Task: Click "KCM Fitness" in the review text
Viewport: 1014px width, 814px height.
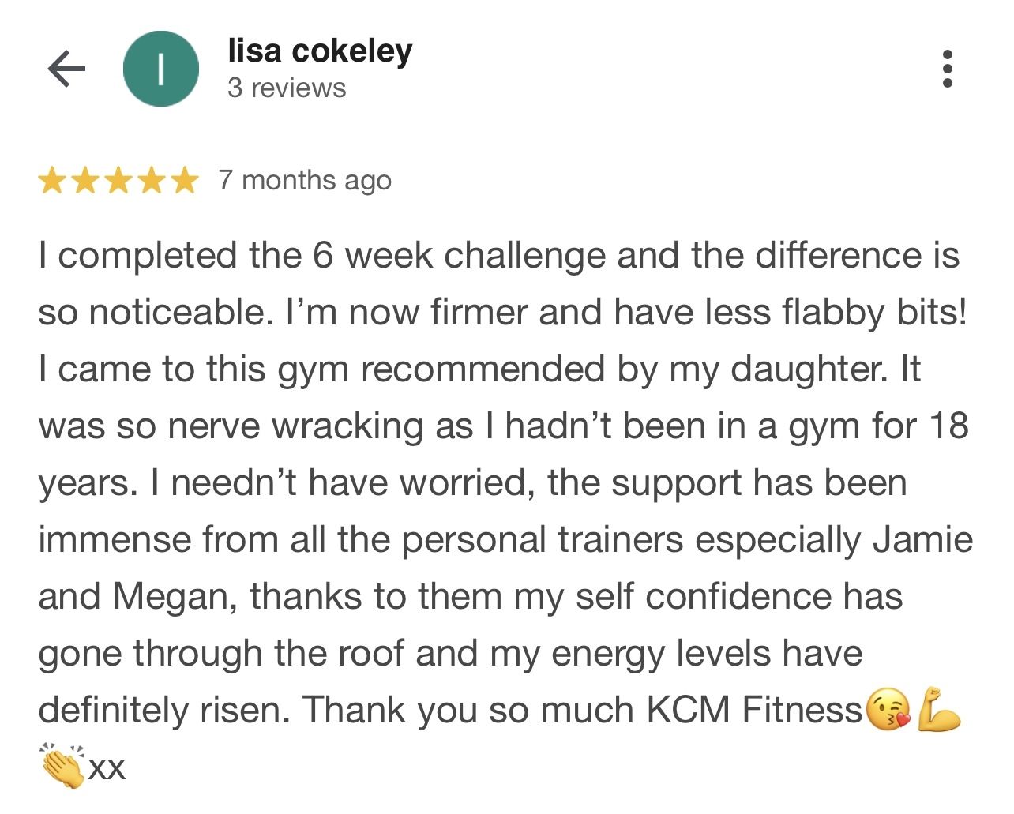Action: [x=753, y=710]
